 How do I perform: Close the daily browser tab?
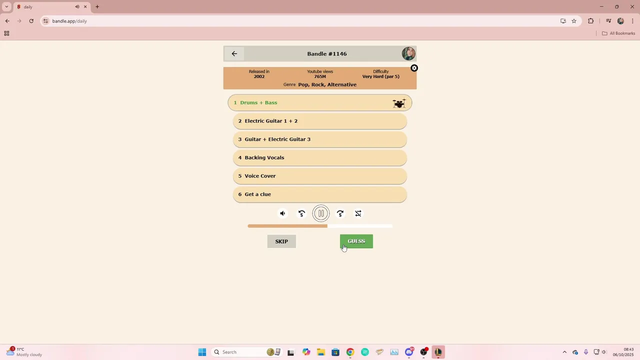(85, 7)
